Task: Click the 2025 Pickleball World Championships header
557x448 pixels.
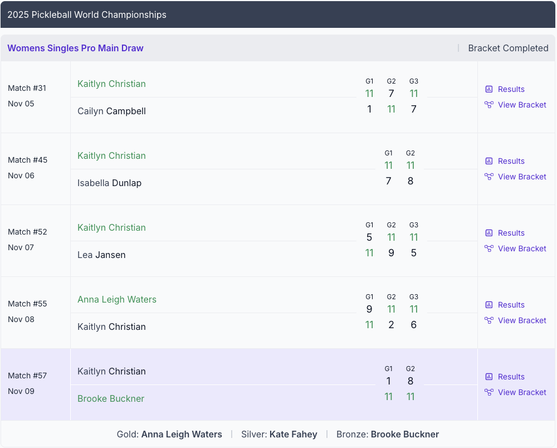Action: pos(87,14)
